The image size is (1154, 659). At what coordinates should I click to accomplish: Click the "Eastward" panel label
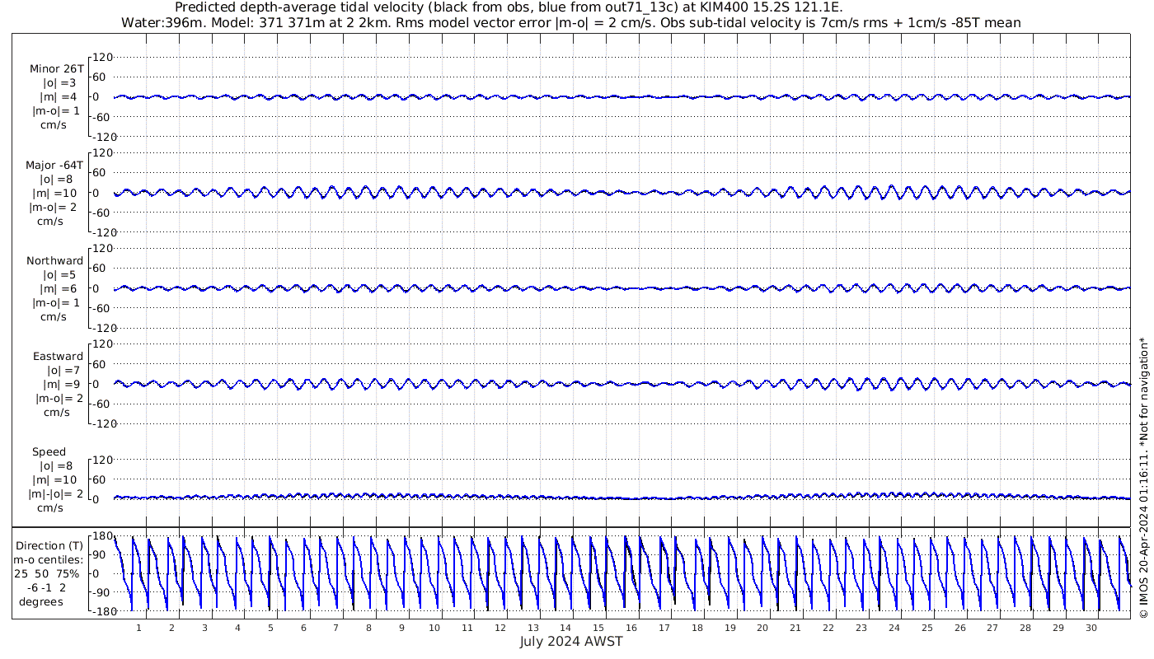click(x=58, y=357)
